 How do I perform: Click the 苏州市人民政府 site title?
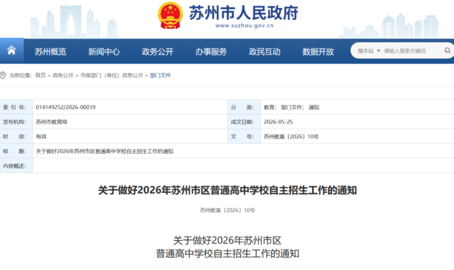pos(243,13)
